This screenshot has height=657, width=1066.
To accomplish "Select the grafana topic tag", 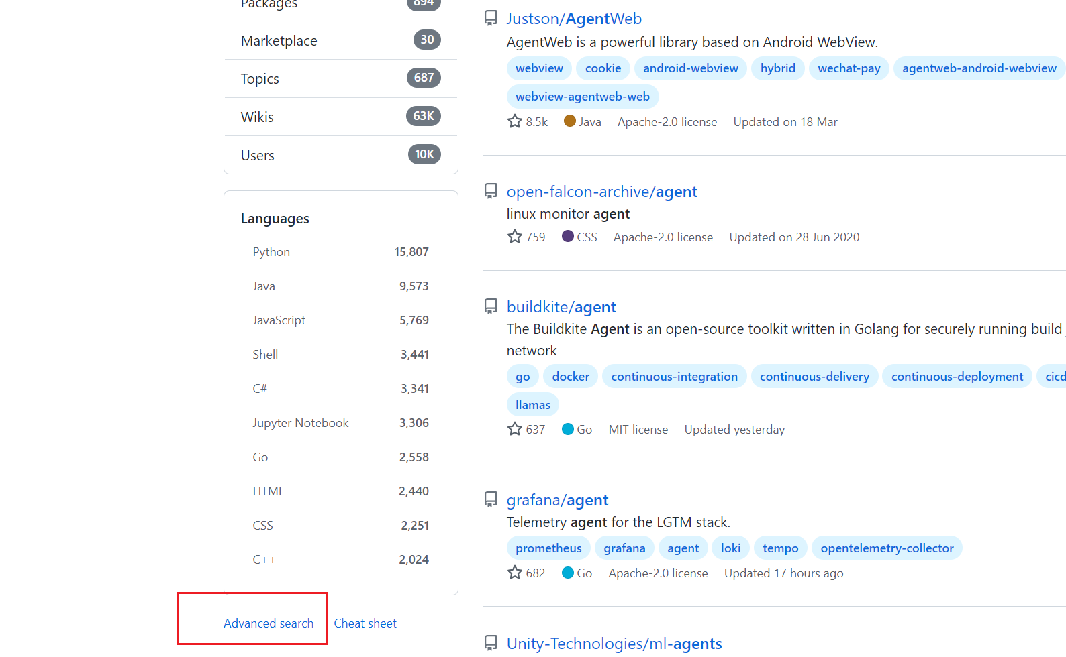I will [624, 548].
